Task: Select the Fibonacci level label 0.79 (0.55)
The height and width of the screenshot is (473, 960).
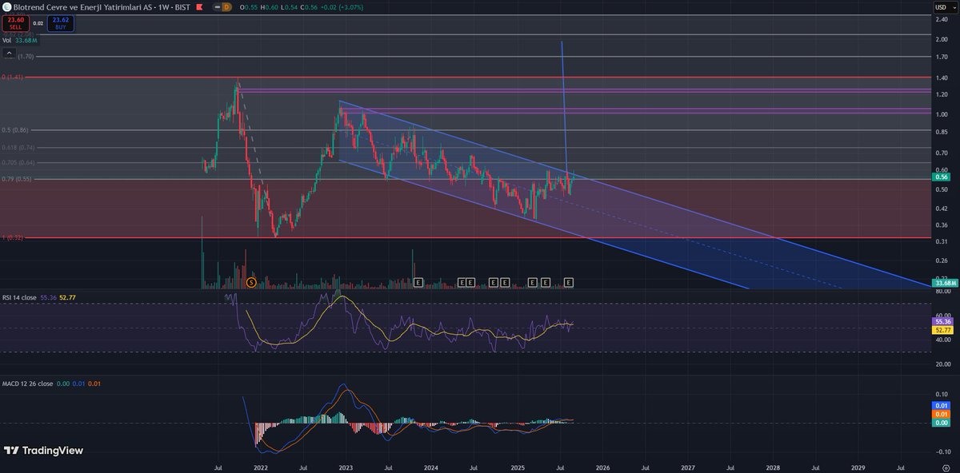Action: [x=16, y=180]
